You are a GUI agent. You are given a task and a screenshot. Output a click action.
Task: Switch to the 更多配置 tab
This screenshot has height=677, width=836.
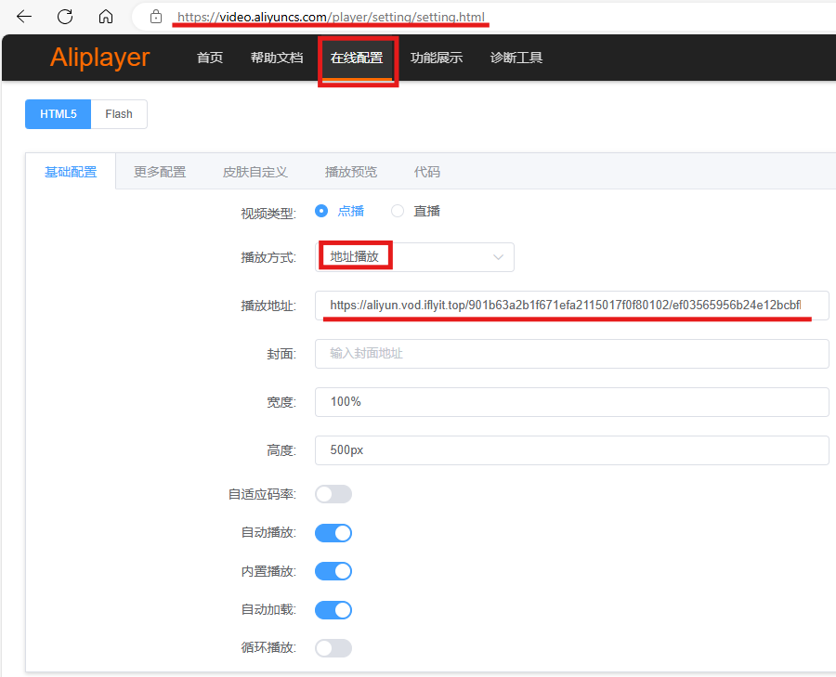(x=160, y=172)
